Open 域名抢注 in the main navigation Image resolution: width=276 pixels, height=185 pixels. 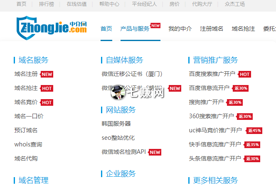[243, 29]
